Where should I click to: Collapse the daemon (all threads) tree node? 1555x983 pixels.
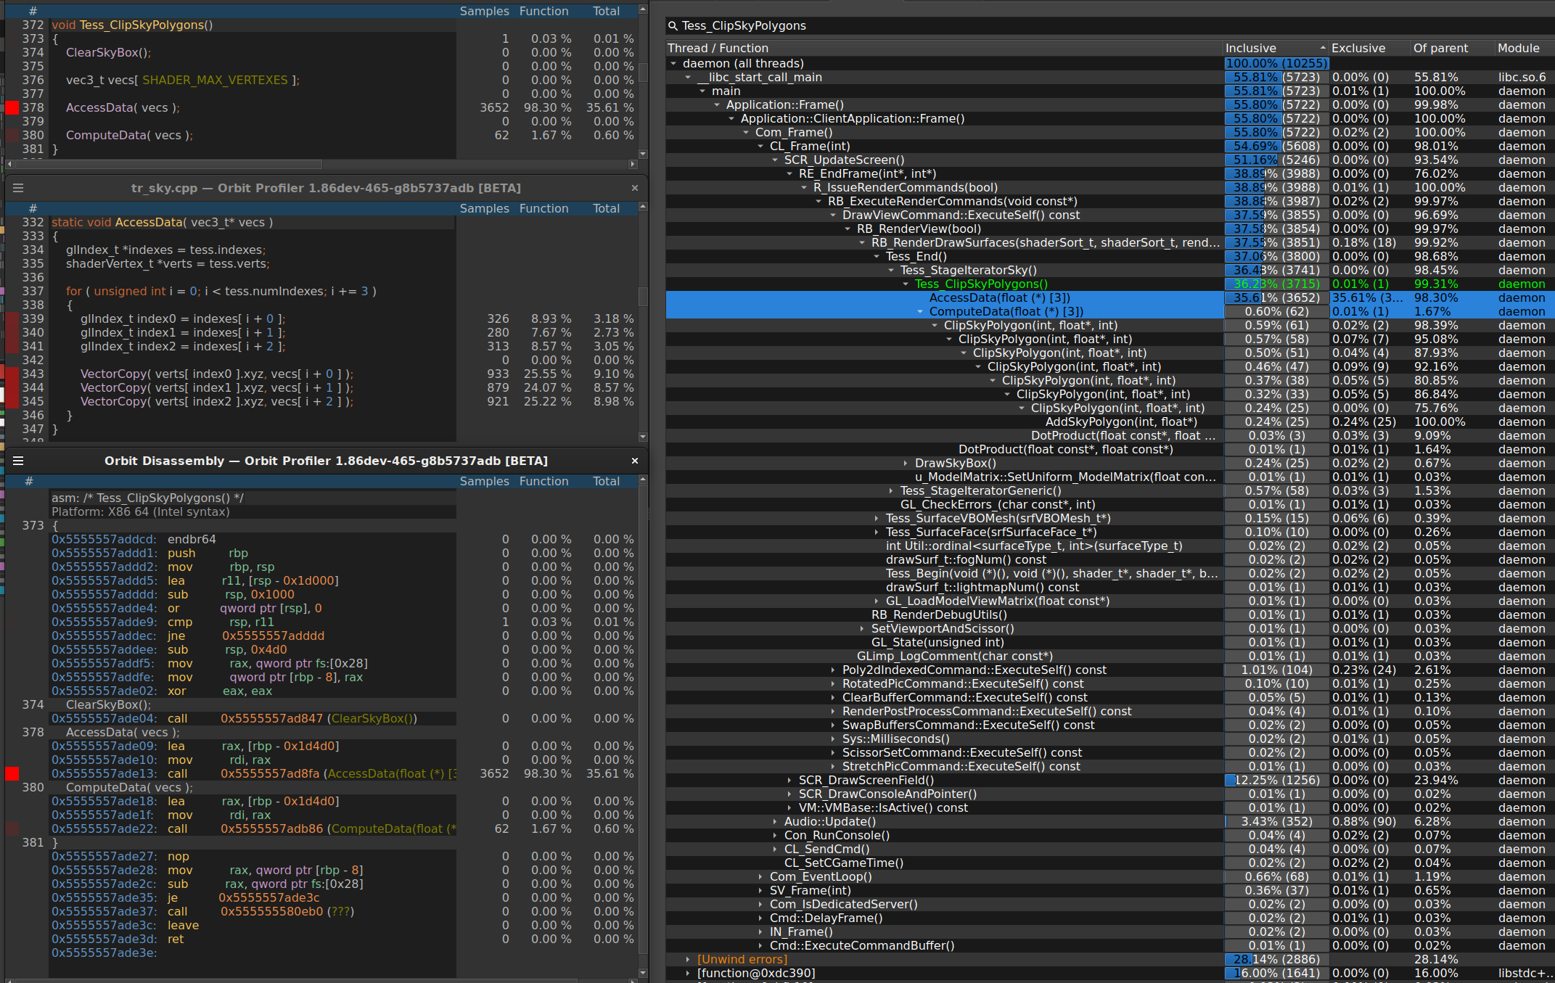point(673,63)
